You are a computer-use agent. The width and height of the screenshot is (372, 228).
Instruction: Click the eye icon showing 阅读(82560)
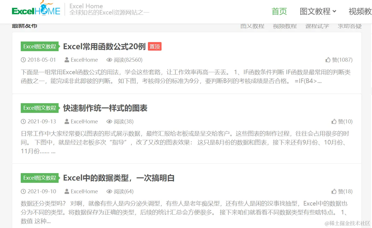(109, 60)
